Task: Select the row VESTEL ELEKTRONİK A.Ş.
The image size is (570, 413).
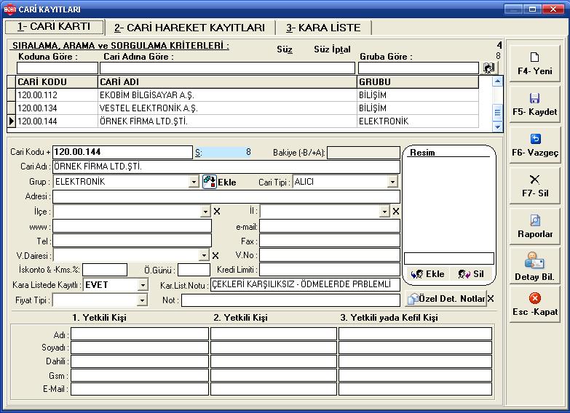Action: (x=243, y=108)
